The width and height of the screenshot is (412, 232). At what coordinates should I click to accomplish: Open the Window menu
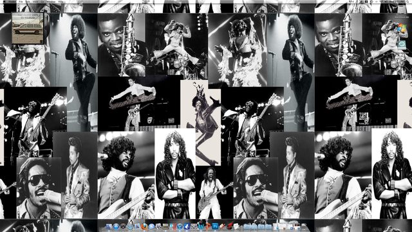pos(51,1)
